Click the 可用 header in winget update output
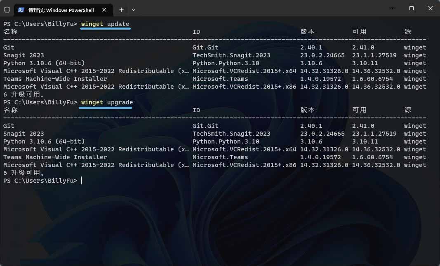 [x=360, y=31]
